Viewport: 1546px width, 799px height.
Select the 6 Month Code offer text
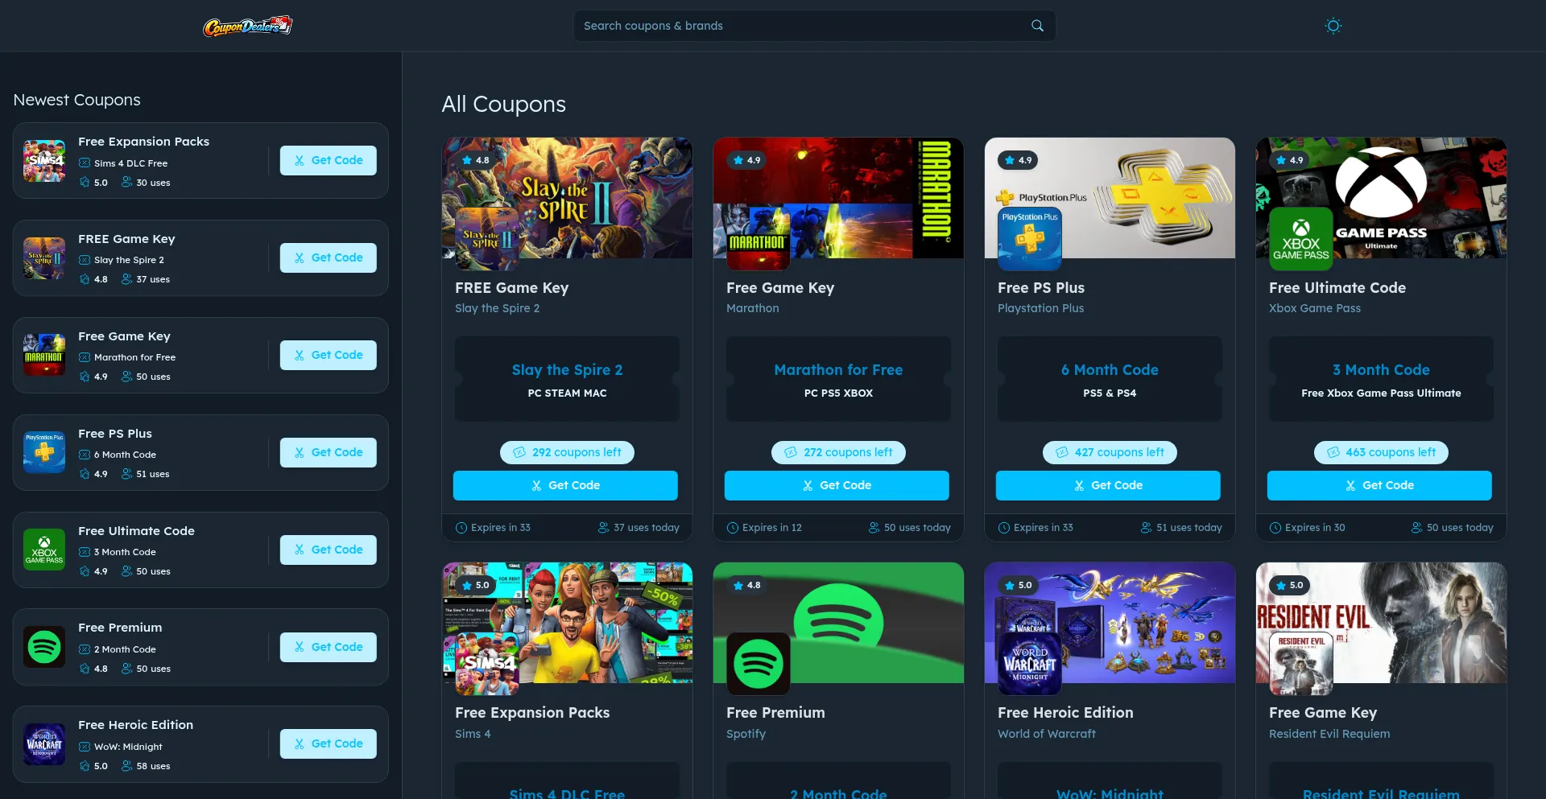tap(1110, 370)
